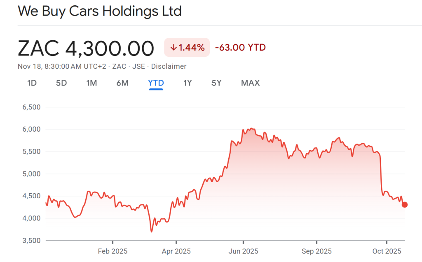
Task: Select the YTD range tab
Action: coord(156,83)
